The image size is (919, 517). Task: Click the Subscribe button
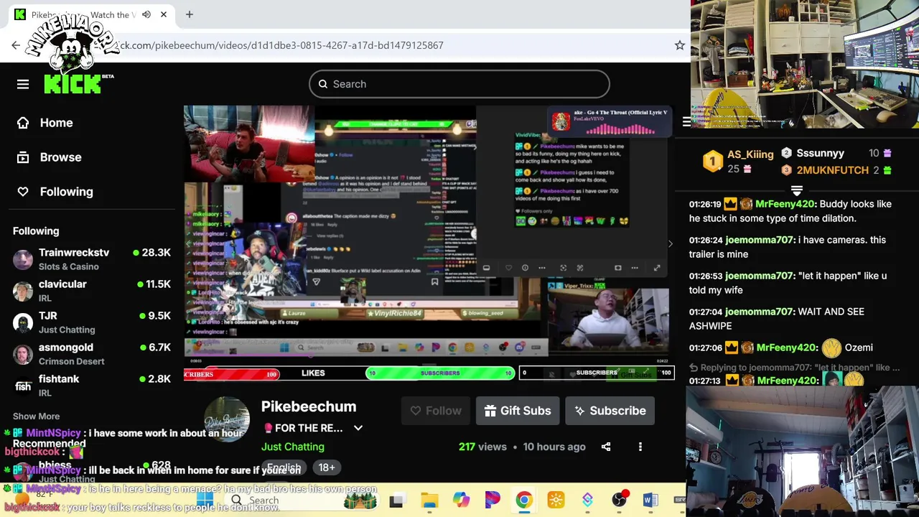click(610, 411)
